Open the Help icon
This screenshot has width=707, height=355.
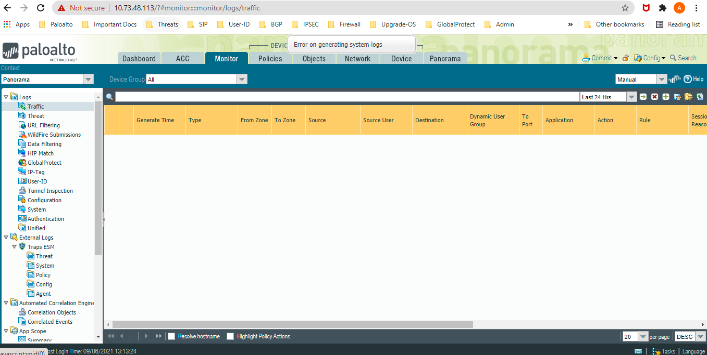pyautogui.click(x=693, y=79)
